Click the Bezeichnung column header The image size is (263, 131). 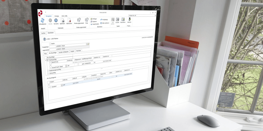coord(59,62)
